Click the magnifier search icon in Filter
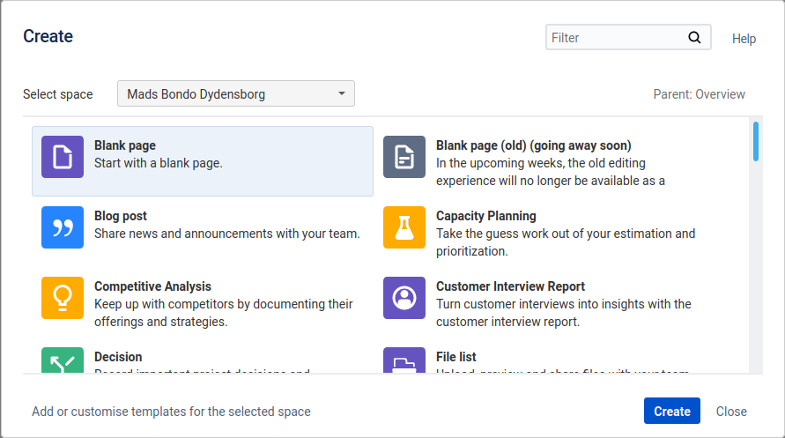785x438 pixels. (694, 38)
